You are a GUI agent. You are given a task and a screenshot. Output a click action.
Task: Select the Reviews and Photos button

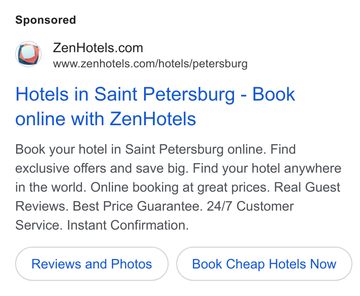point(92,264)
